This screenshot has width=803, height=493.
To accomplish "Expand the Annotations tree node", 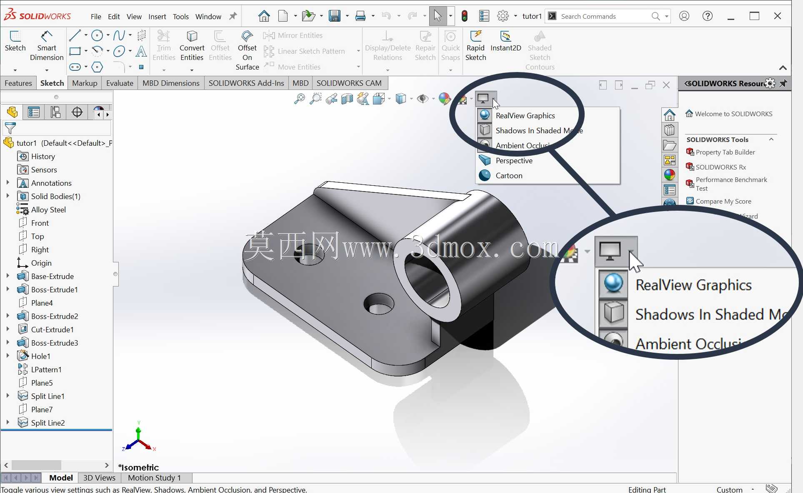I will [x=8, y=182].
